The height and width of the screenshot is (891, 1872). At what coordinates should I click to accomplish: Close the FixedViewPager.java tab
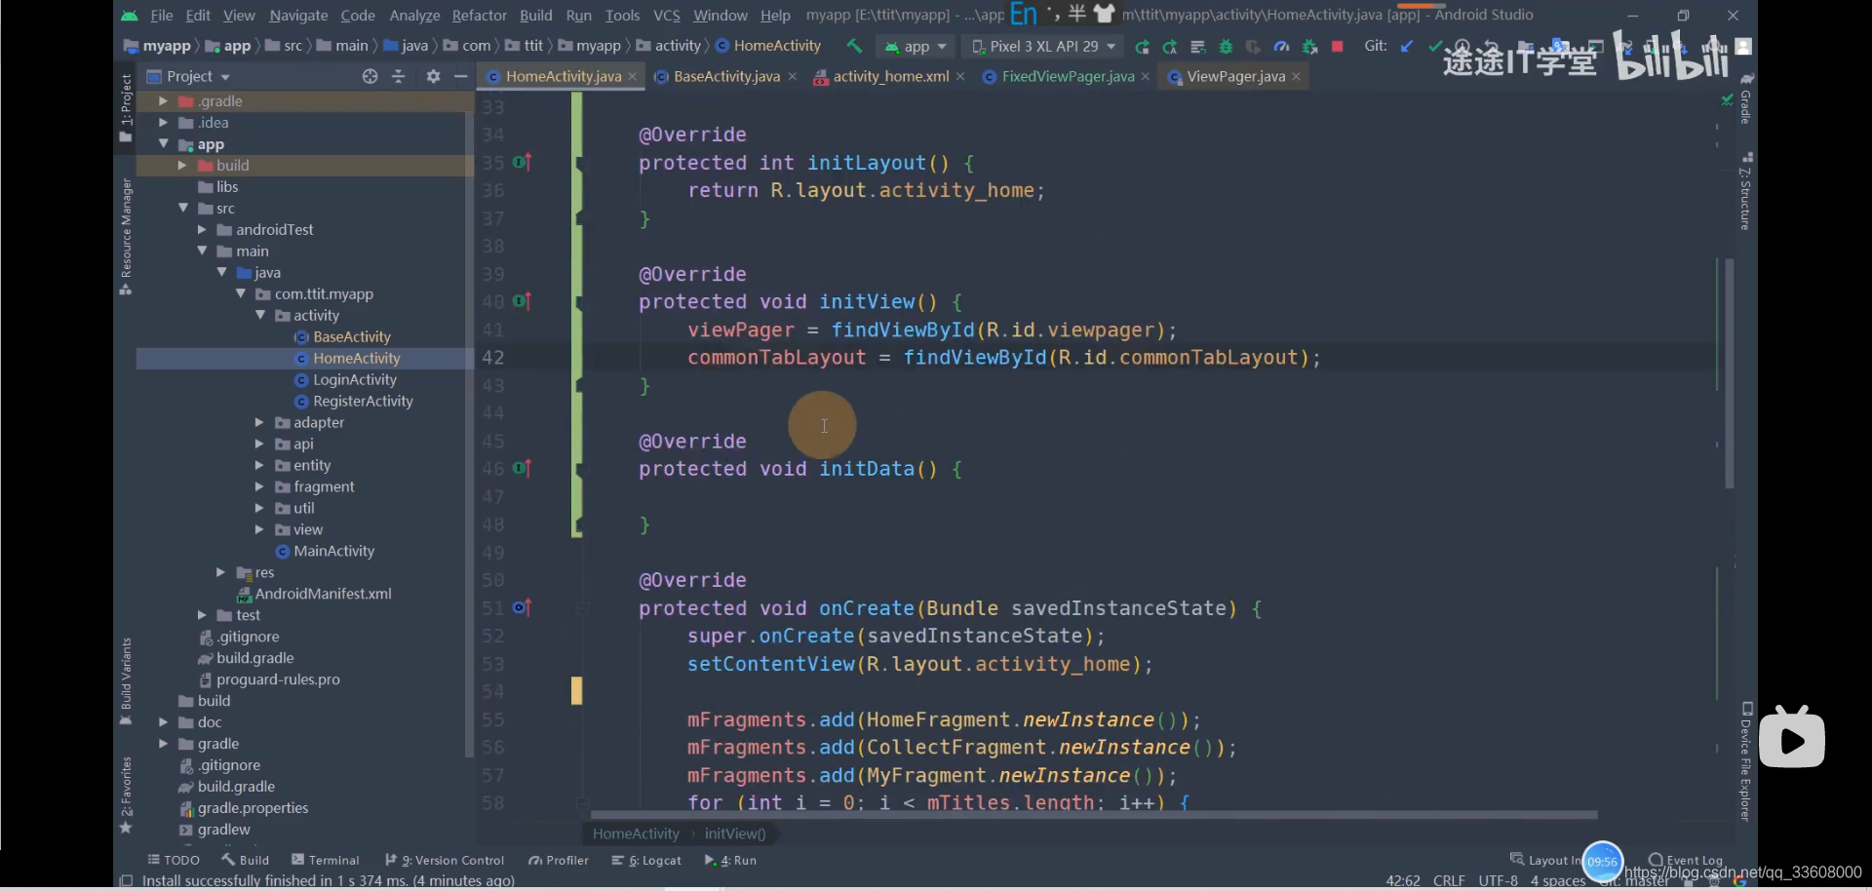1146,76
